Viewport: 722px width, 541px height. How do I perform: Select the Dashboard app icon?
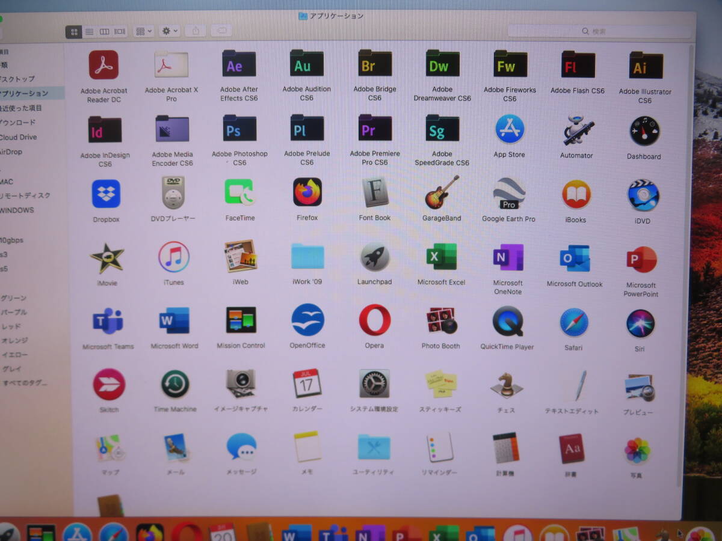[x=644, y=131]
